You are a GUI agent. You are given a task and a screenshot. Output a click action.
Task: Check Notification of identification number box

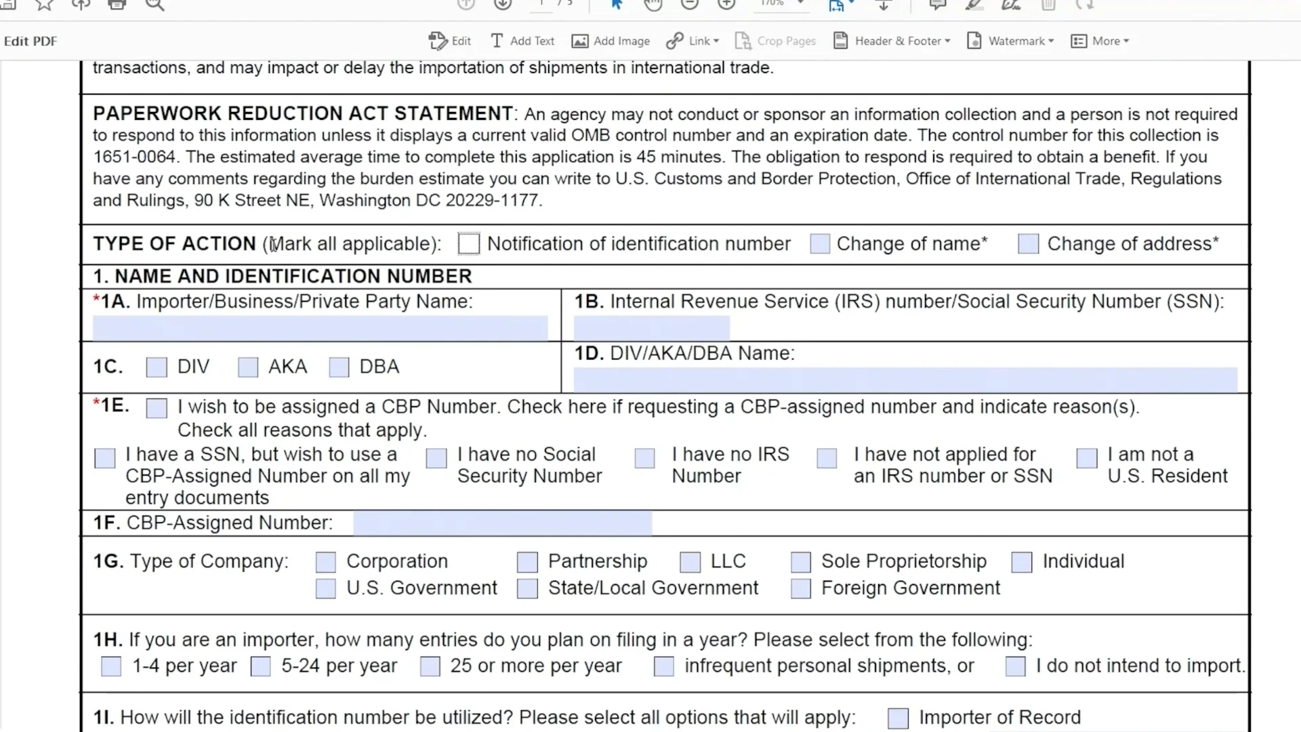[x=469, y=244]
